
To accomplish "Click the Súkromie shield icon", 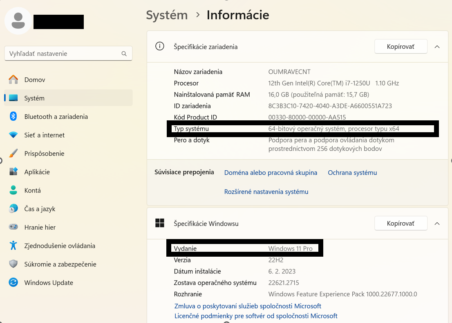I will coord(13,264).
